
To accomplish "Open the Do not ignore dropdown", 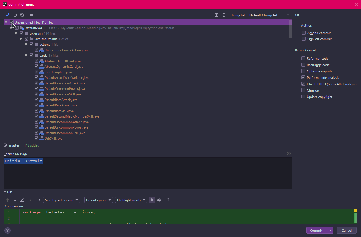I will click(x=99, y=200).
